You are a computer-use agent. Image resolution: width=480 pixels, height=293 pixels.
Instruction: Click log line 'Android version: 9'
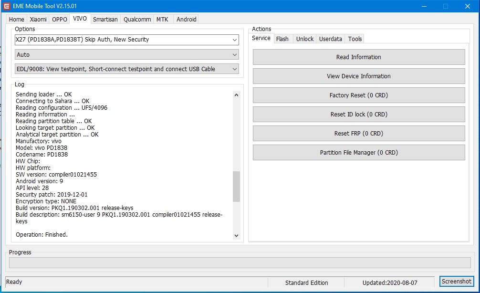(39, 181)
